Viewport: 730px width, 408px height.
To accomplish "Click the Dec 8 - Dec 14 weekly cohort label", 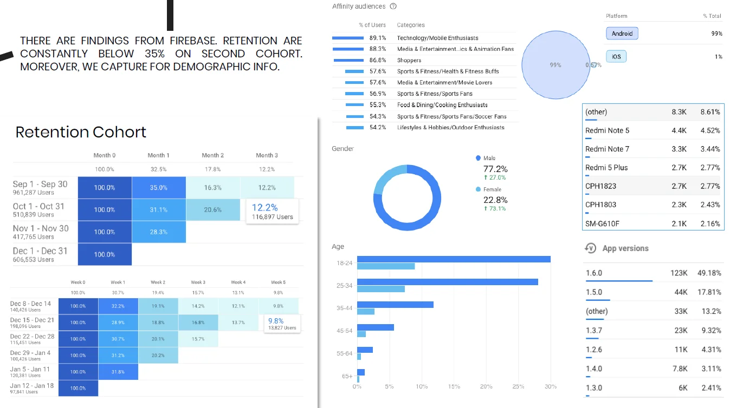I will [30, 306].
